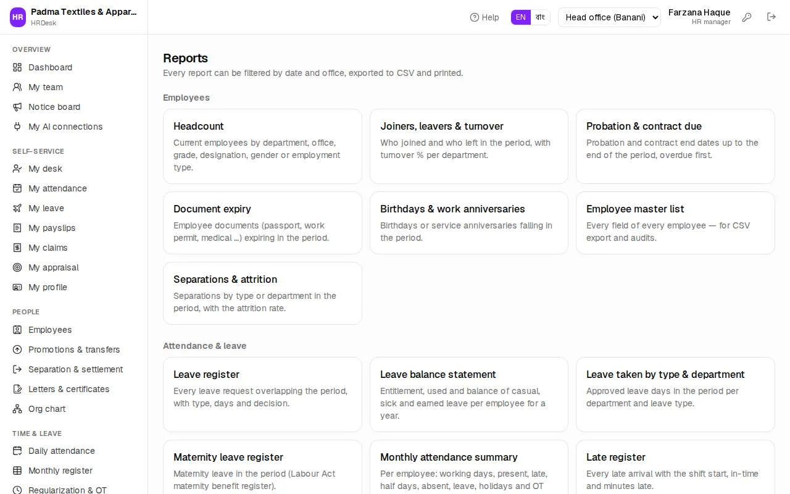Click the key icon in header
Screen dimensions: 790x494
pyautogui.click(x=747, y=17)
